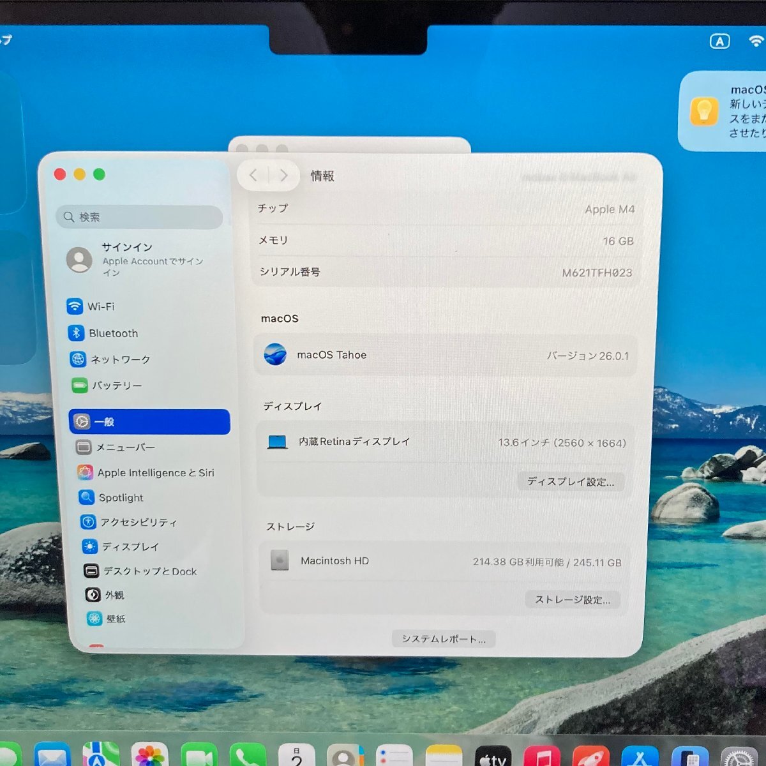The height and width of the screenshot is (766, 766).
Task: Select ネットワーク in the sidebar
Action: (x=110, y=359)
